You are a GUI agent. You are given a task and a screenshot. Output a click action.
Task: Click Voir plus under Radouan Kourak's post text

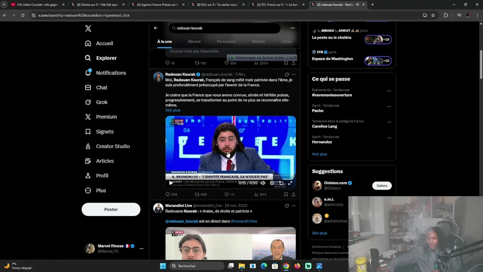pyautogui.click(x=173, y=110)
